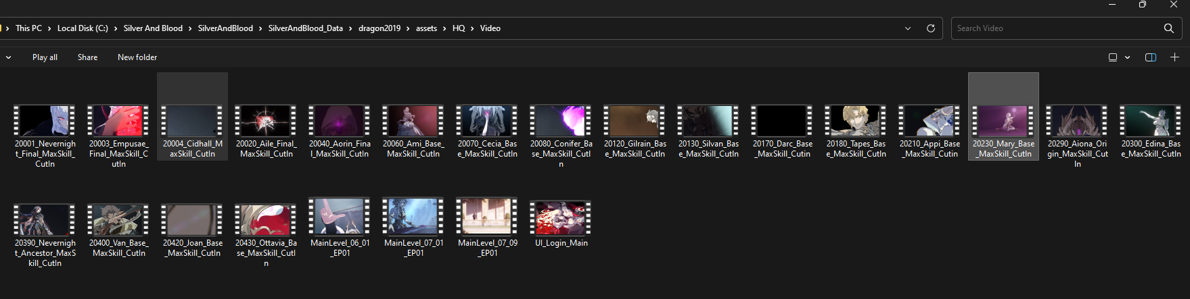Expand chevron after This PC breadcrumb

(49, 28)
